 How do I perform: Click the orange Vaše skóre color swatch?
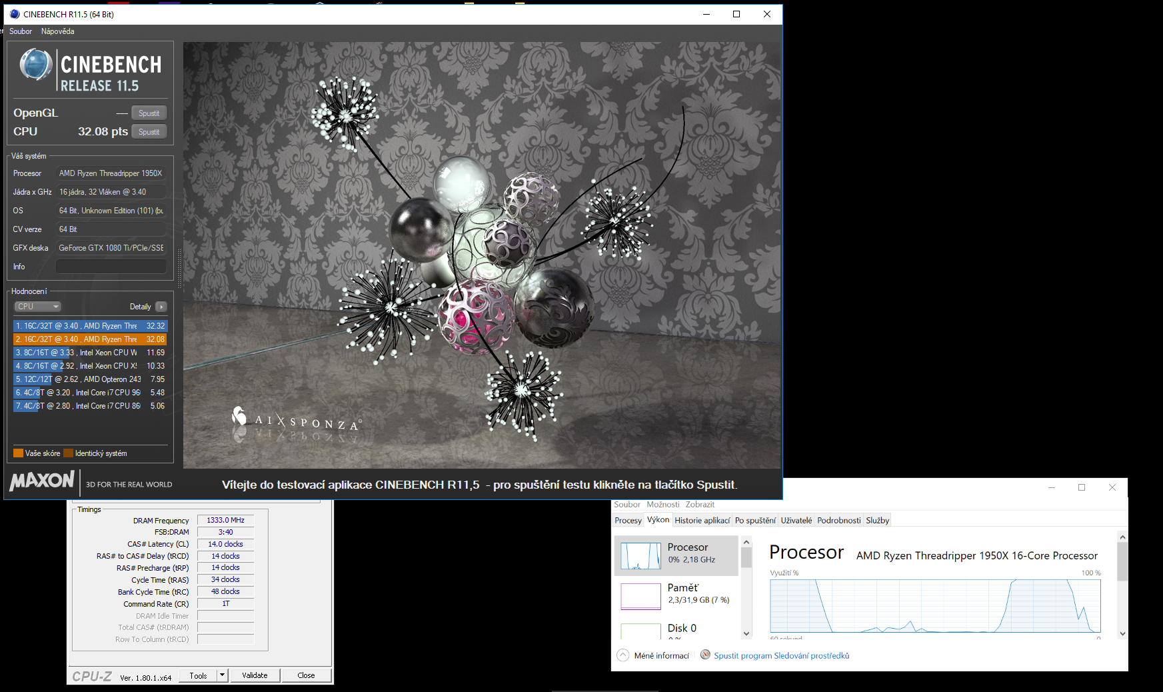19,453
